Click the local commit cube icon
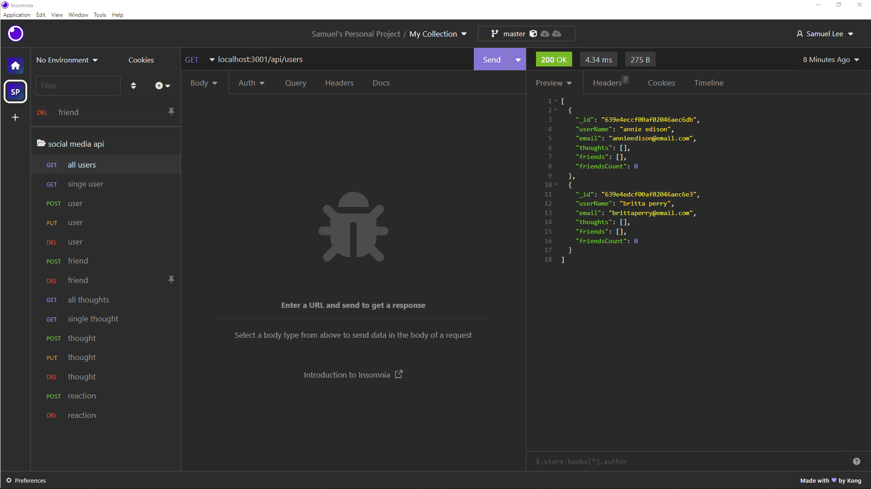Viewport: 871px width, 489px height. [x=534, y=34]
